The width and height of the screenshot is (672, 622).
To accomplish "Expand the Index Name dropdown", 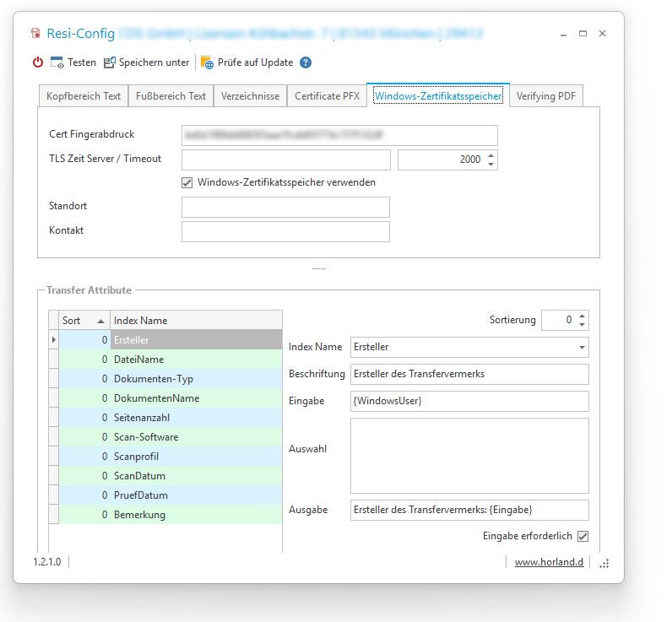I will tap(582, 347).
